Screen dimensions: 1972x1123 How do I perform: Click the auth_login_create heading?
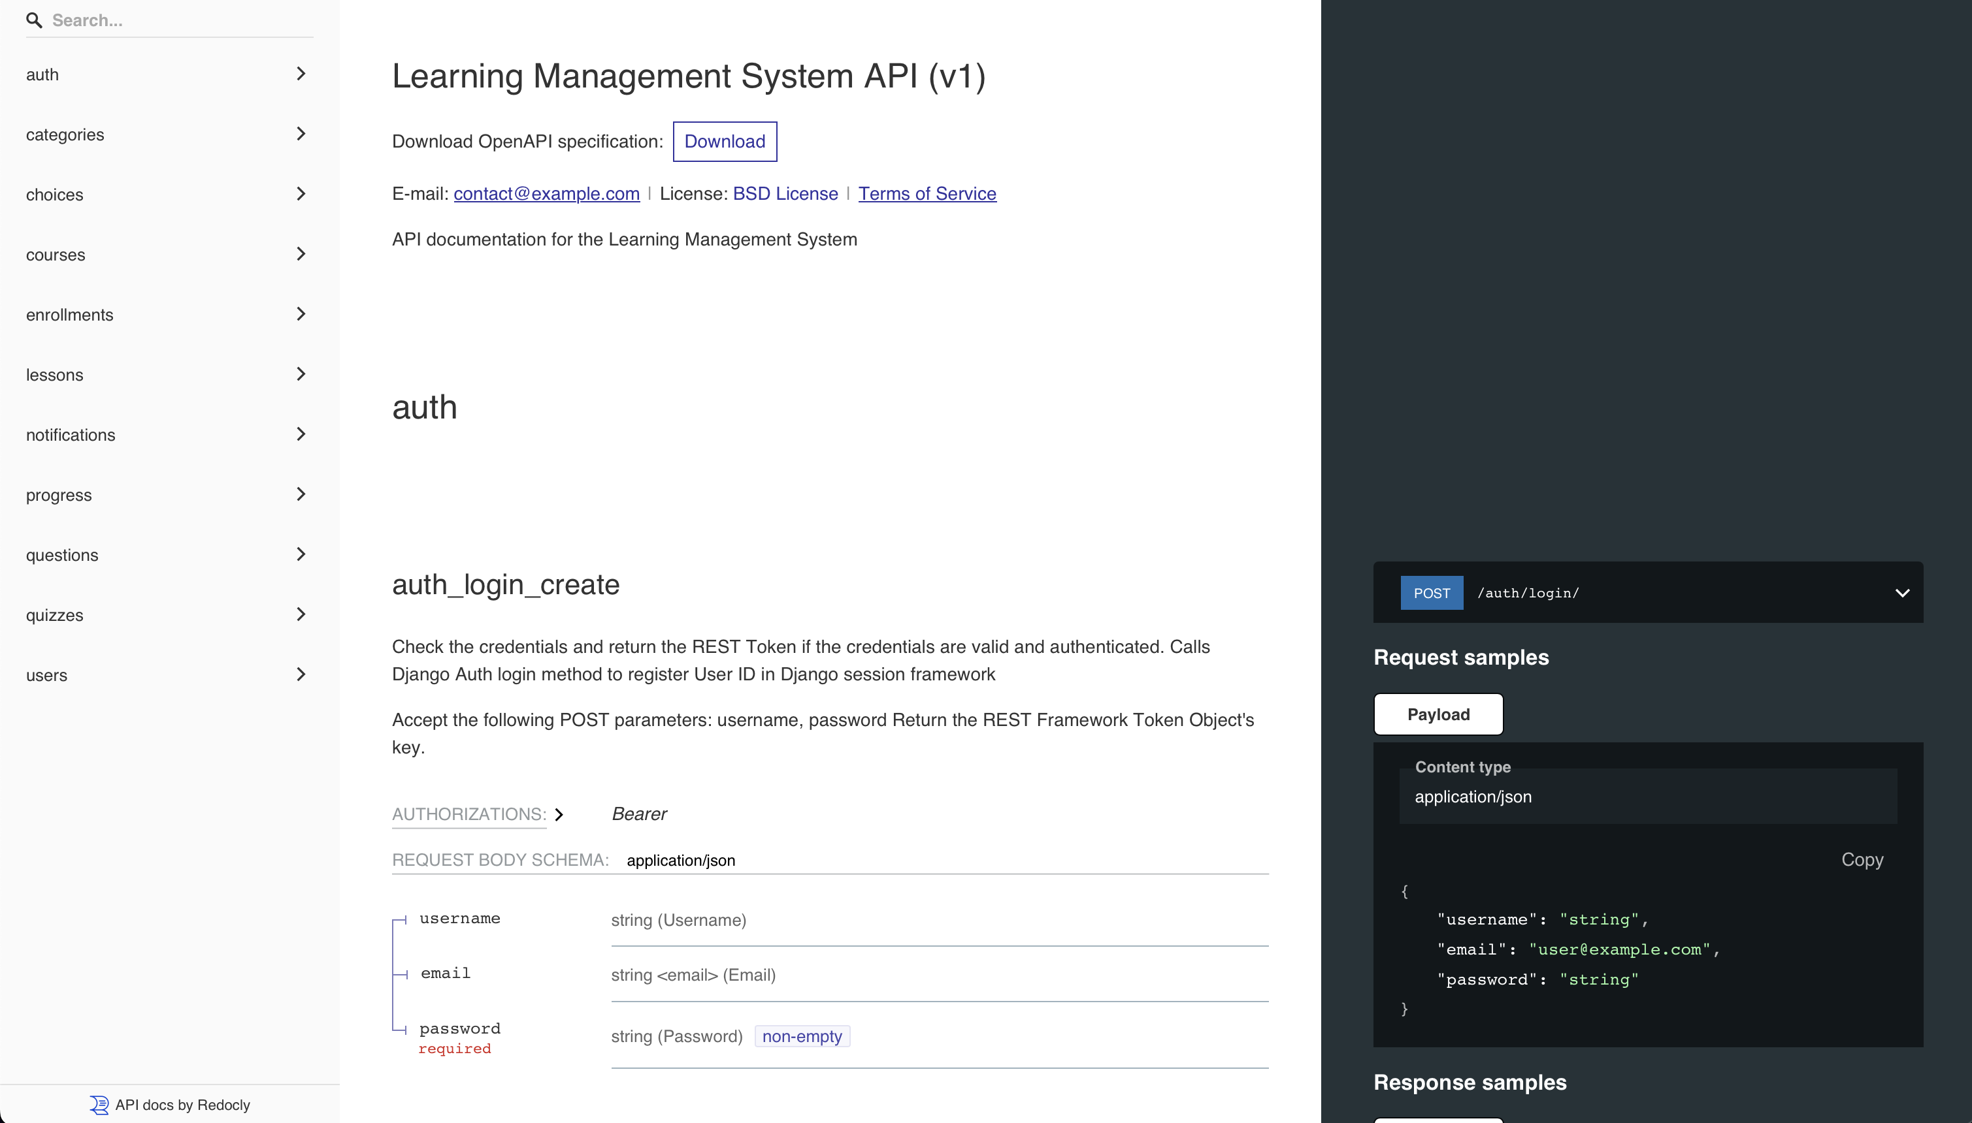click(x=506, y=584)
